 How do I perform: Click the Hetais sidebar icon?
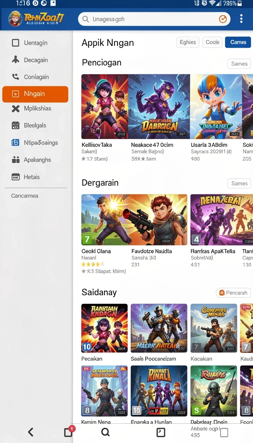15,177
